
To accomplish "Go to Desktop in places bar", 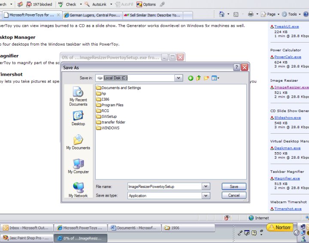I will point(78,118).
